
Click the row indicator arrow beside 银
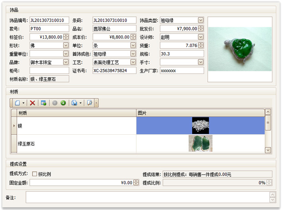(x=14, y=126)
